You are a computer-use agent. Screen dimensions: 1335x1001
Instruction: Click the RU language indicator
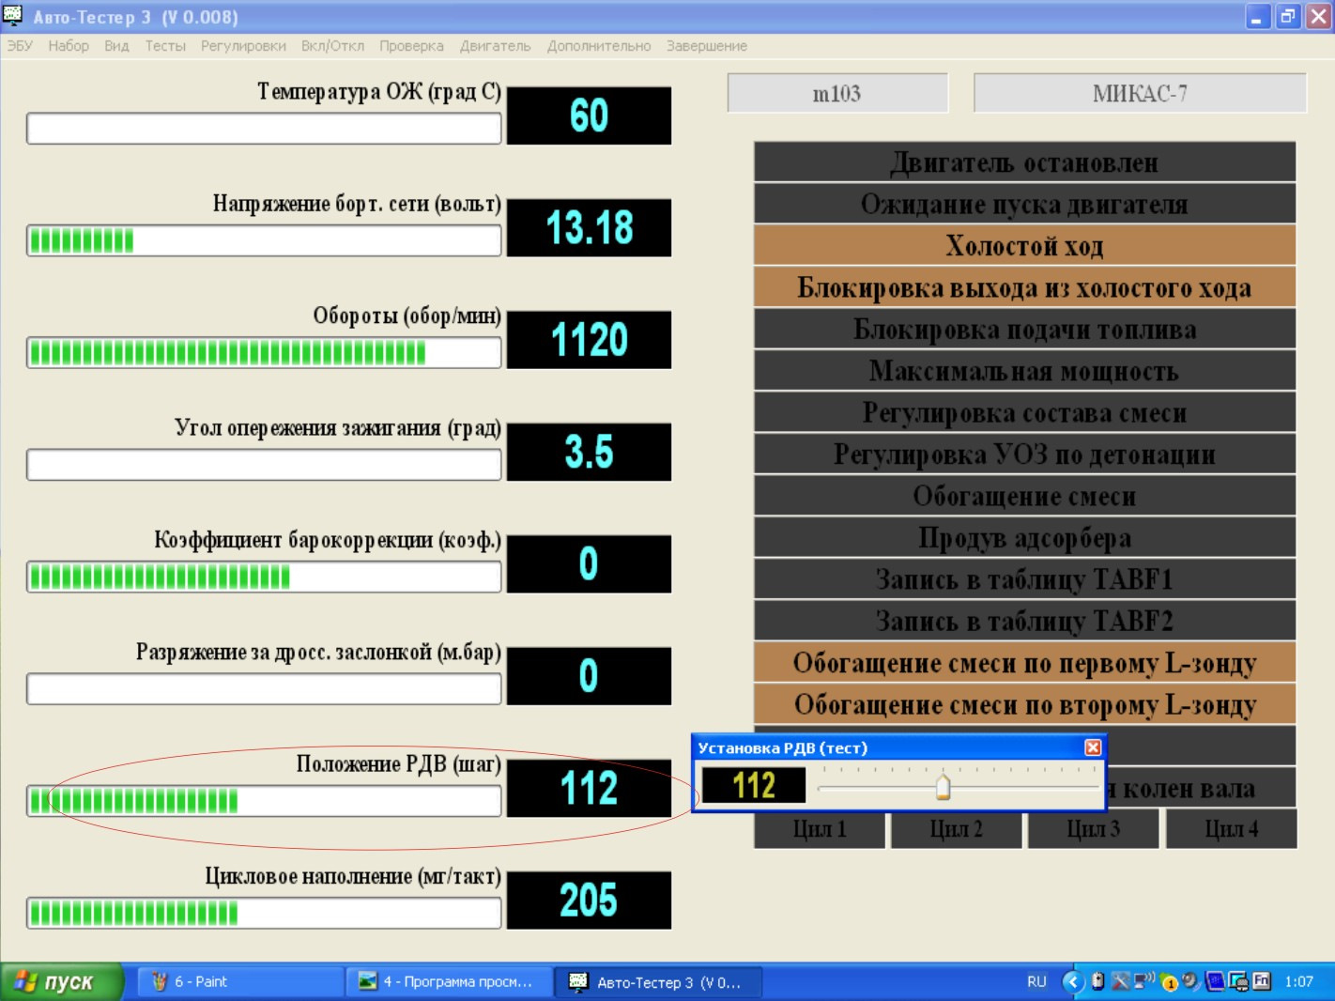(x=1036, y=981)
